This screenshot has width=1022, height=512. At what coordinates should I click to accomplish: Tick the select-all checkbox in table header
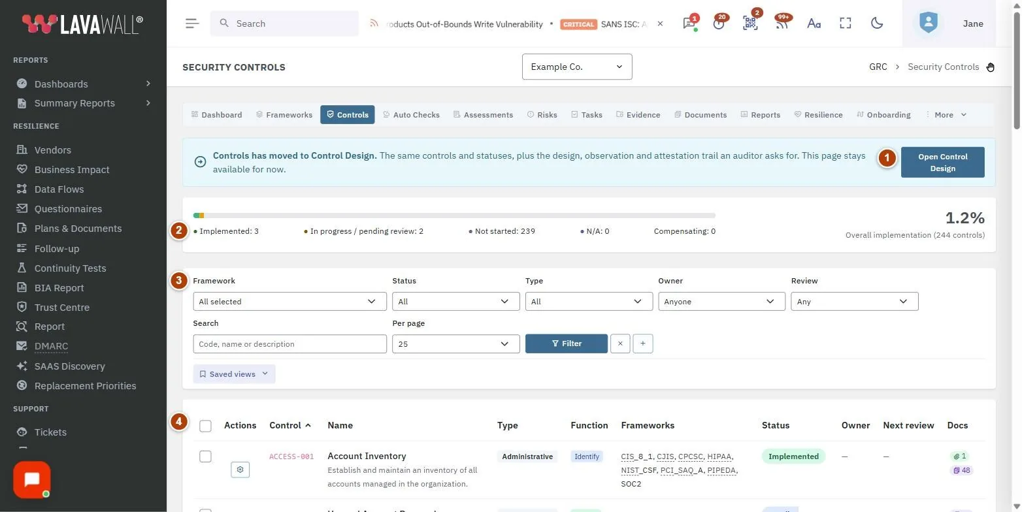click(x=205, y=426)
